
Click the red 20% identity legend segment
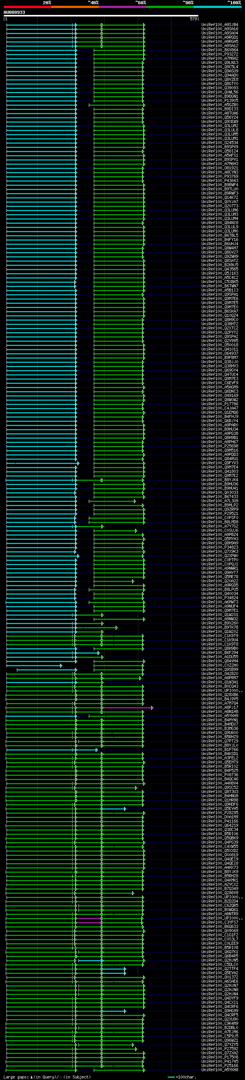[27, 7]
